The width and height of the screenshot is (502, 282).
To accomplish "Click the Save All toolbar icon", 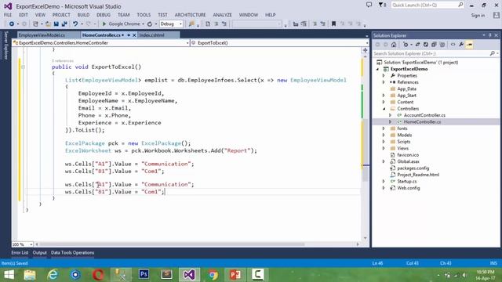I will [64, 24].
